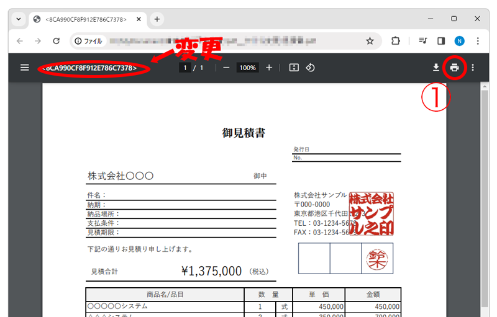Rotate the PDF counterclockwise
497x317 pixels.
click(310, 68)
